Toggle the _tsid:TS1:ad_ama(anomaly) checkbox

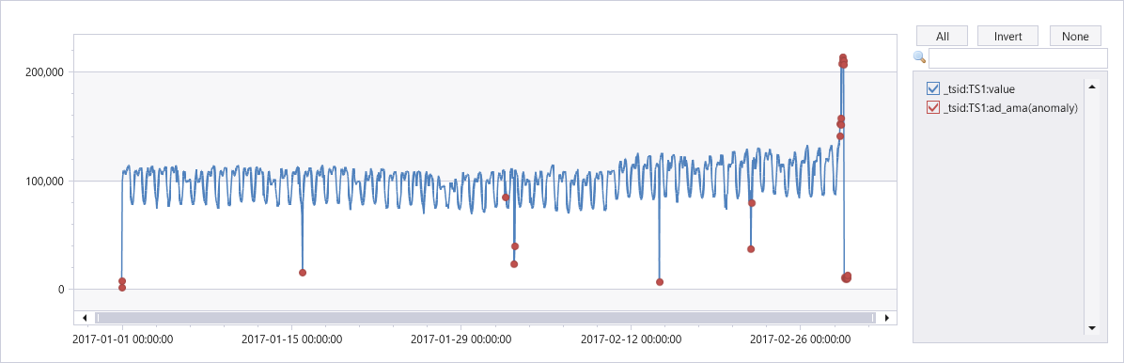click(x=933, y=107)
